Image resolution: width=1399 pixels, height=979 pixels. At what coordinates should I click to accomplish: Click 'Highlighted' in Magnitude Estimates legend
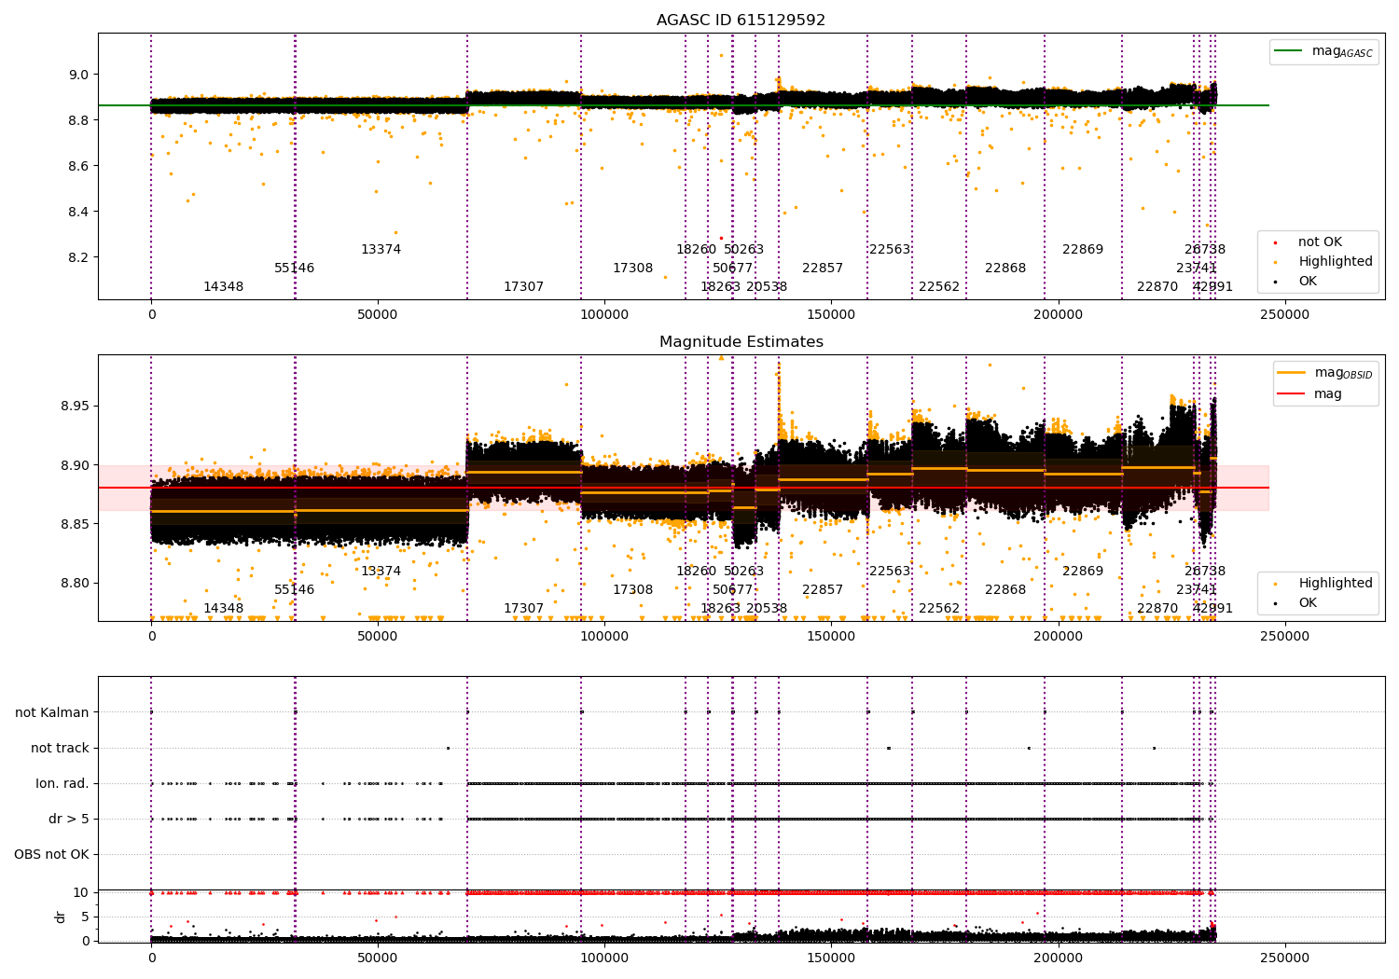1323,584
